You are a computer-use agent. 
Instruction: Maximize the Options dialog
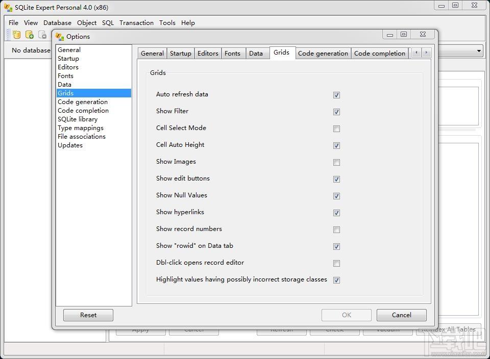point(404,34)
